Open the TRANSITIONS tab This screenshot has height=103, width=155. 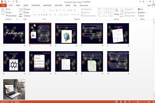coord(36,5)
